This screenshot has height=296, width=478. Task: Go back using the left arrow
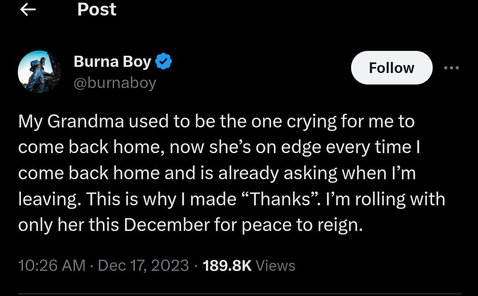tap(28, 10)
